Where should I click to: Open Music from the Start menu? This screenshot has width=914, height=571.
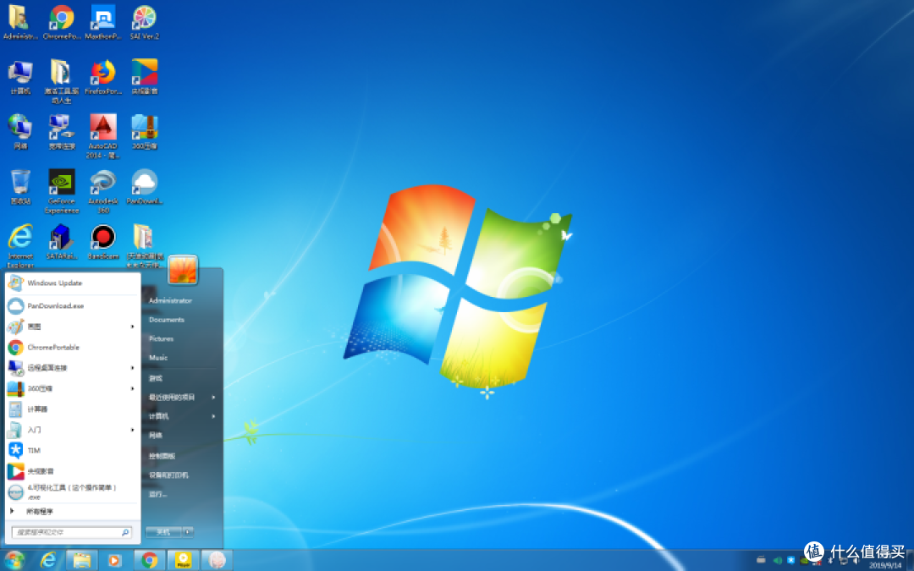[158, 358]
